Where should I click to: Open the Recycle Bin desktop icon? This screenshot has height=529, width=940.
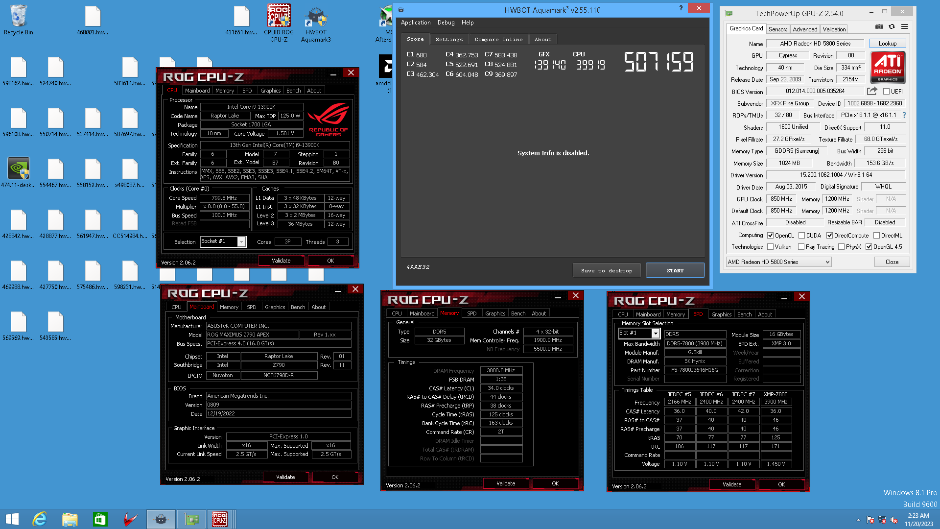tap(19, 21)
